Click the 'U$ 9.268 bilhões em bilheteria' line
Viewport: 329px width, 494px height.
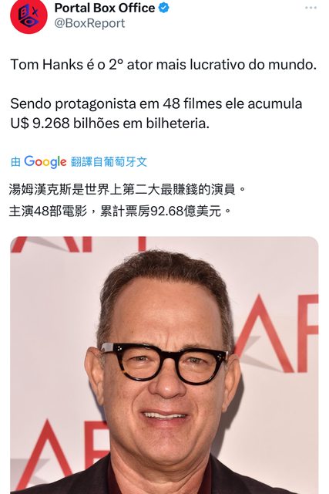(109, 123)
